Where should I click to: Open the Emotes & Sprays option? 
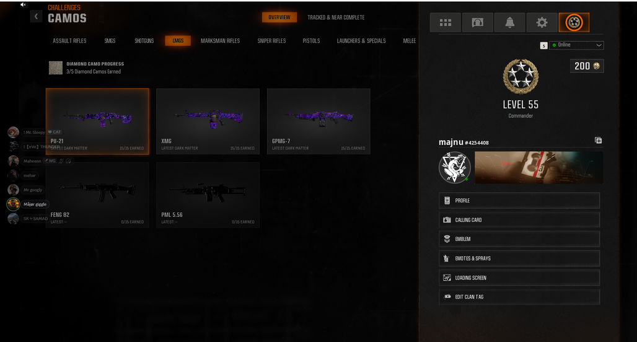519,258
